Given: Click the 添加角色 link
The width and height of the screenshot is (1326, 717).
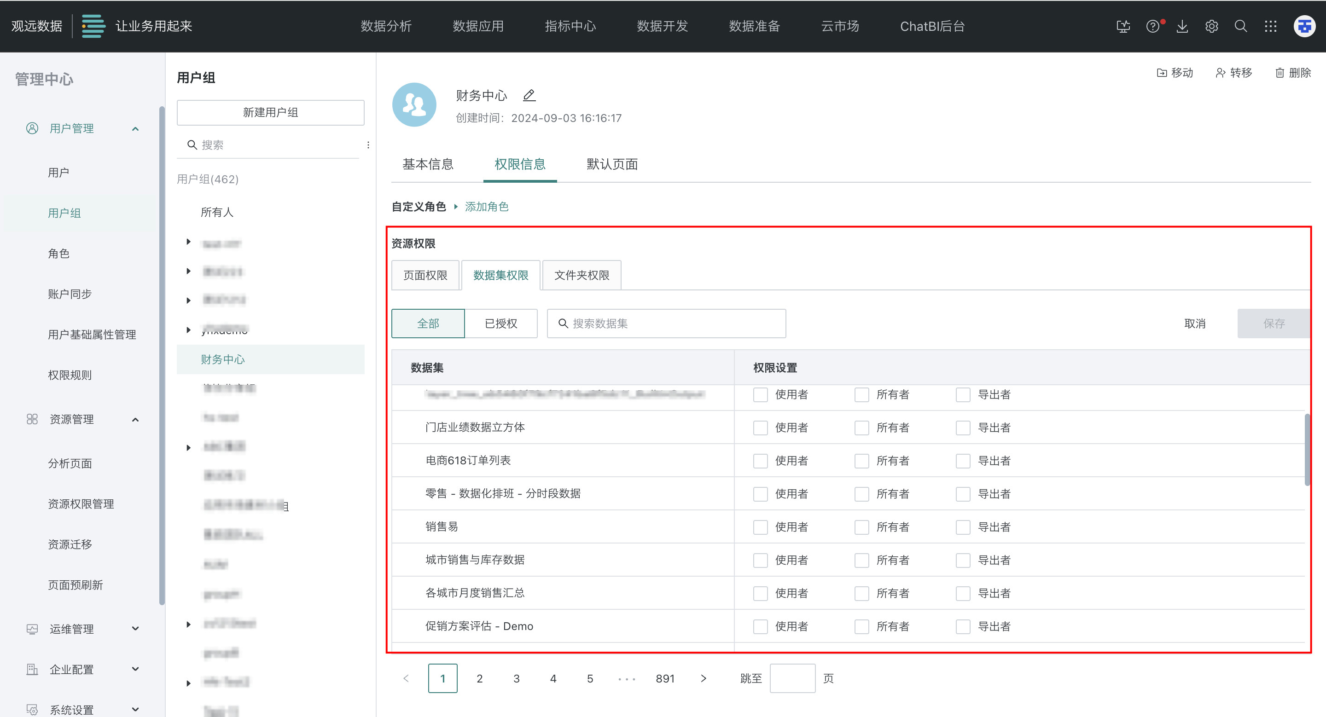Looking at the screenshot, I should click(x=487, y=207).
